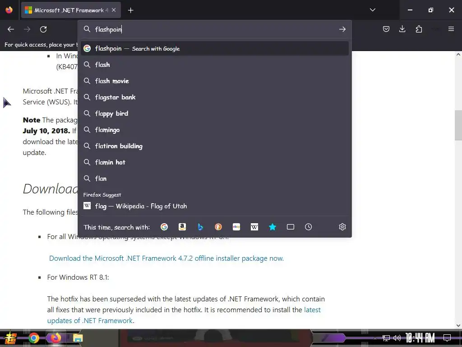
Task: Search this time with eBay icon
Action: click(236, 227)
